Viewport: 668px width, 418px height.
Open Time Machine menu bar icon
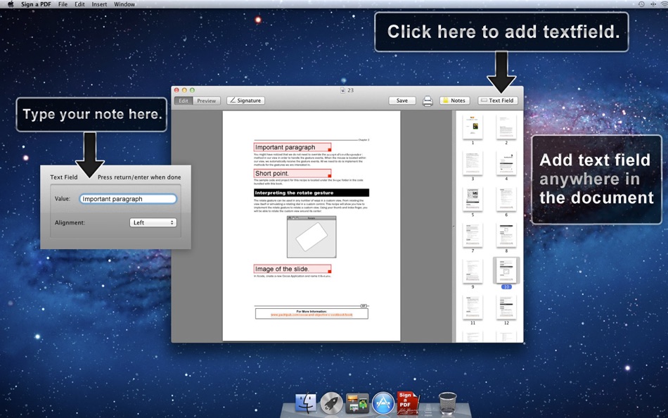(641, 4)
